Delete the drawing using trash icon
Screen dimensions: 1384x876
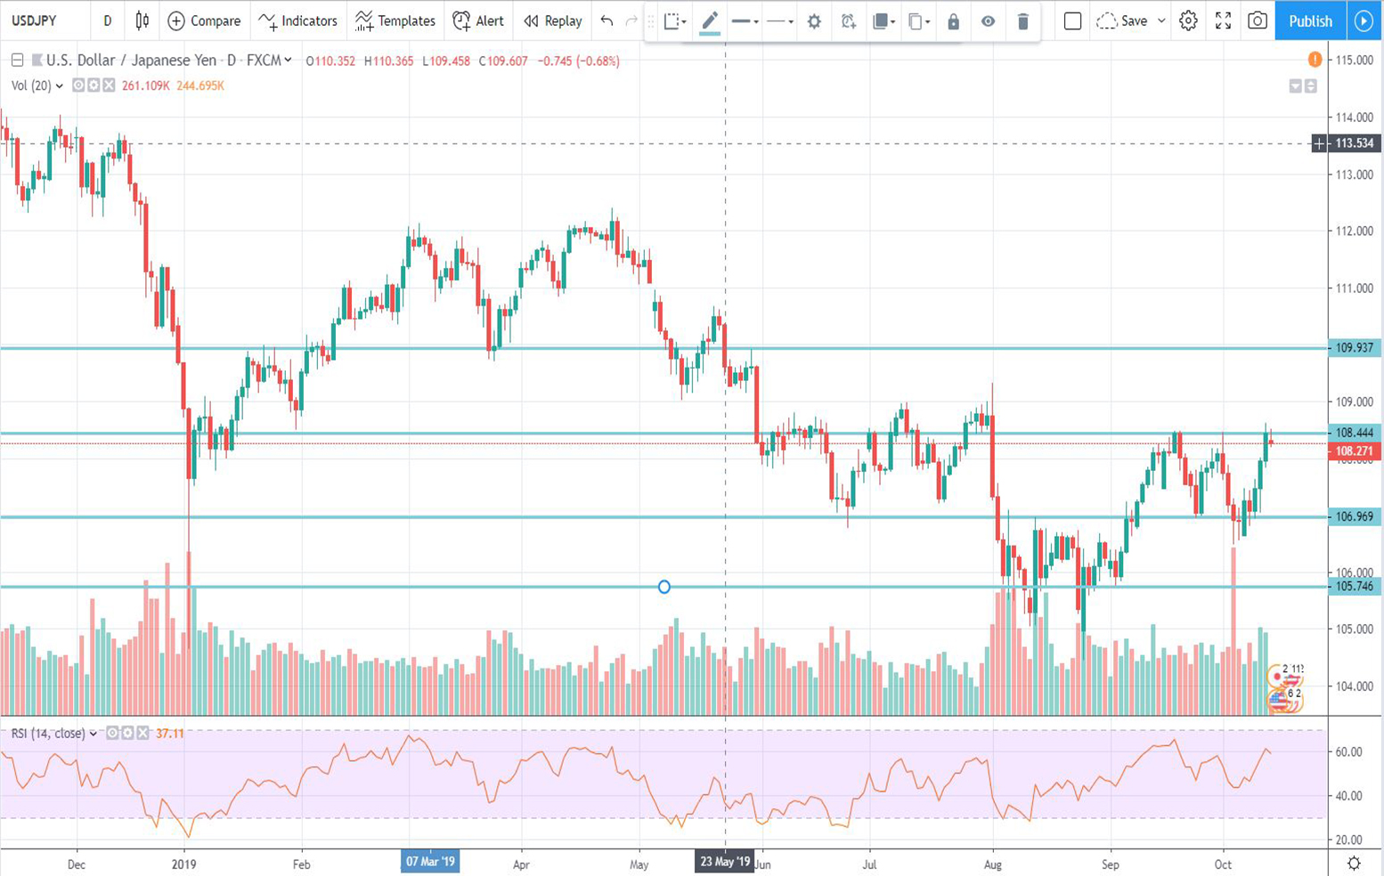click(x=1022, y=21)
